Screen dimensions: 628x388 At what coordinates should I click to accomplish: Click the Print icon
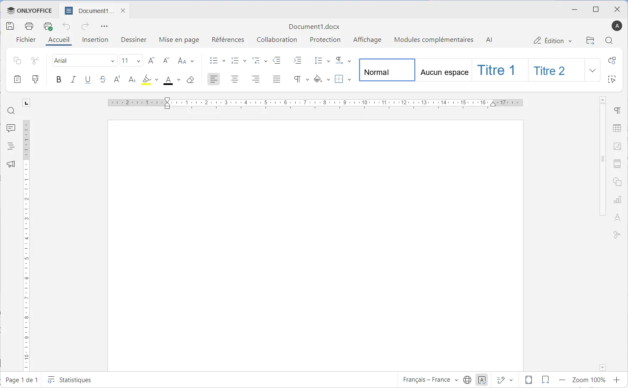point(29,26)
